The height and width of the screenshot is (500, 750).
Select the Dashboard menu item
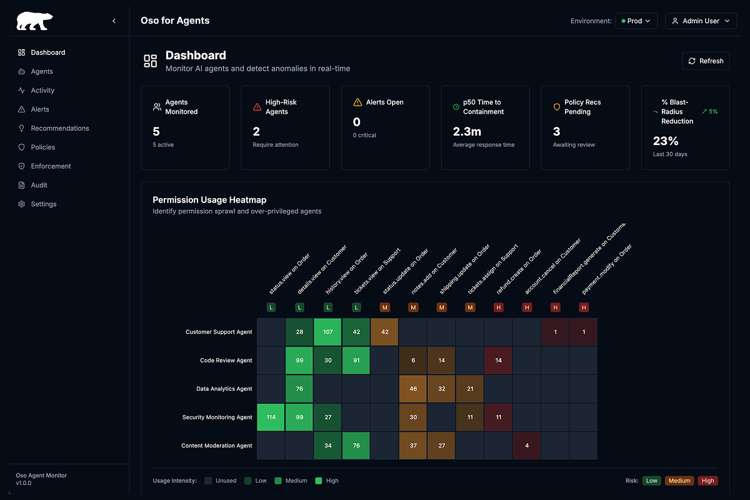point(49,52)
